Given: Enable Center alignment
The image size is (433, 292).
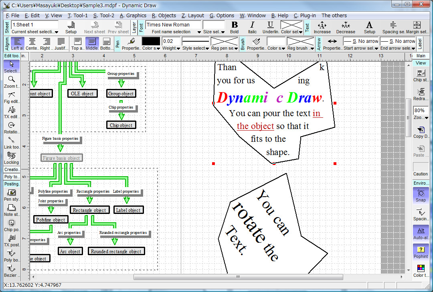Looking at the screenshot, I should [32, 44].
